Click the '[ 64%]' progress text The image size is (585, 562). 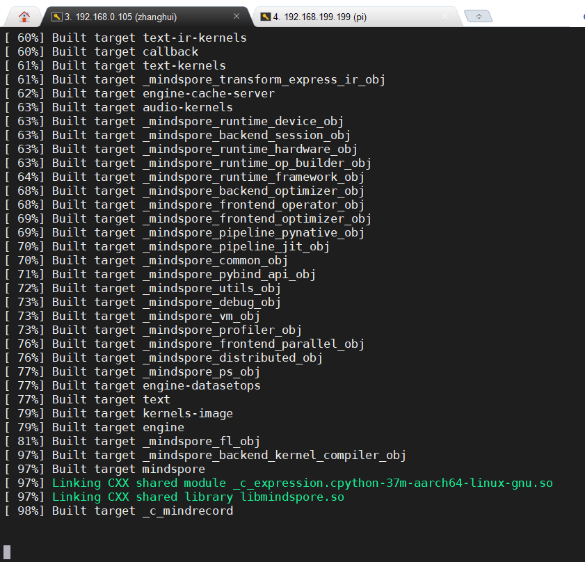click(24, 177)
